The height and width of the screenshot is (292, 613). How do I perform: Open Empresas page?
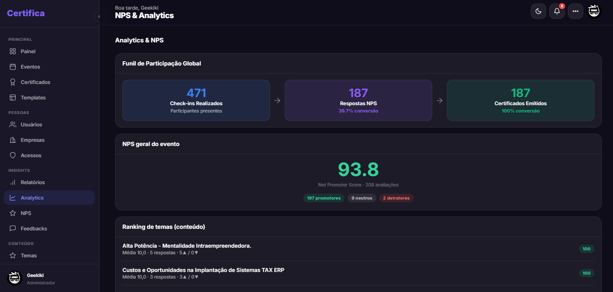(x=49, y=140)
